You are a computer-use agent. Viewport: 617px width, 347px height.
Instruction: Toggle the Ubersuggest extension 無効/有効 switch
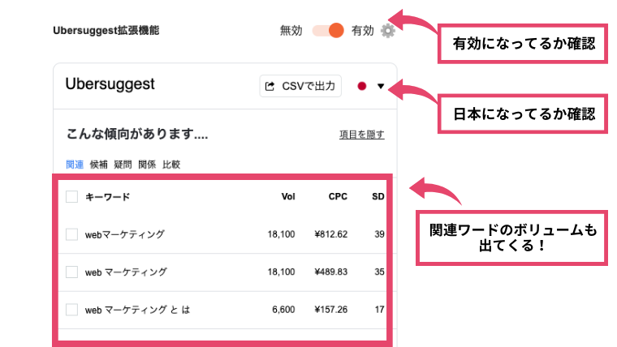click(x=328, y=31)
